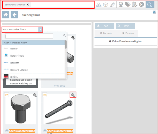Open 3D preview of the igus screw card
This screenshot has width=158, height=134.
tap(35, 95)
